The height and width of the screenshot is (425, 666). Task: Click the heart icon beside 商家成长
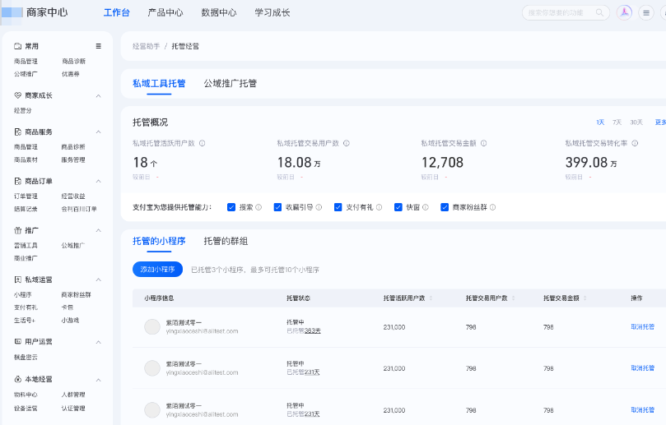tap(18, 95)
